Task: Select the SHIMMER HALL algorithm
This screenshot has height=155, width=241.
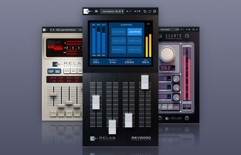Action: (x=118, y=50)
